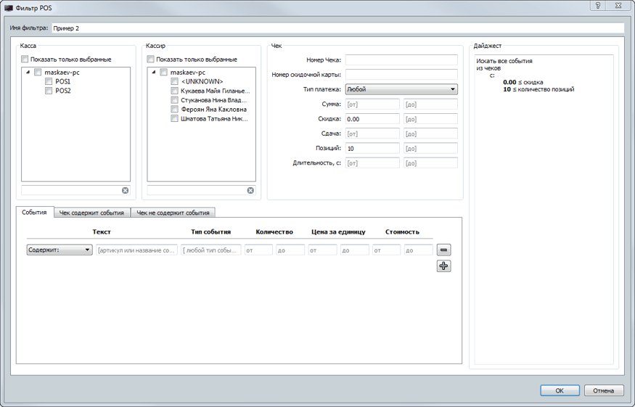The image size is (635, 407).
Task: Enable Показать только выбранные under Касса
Action: click(25, 59)
